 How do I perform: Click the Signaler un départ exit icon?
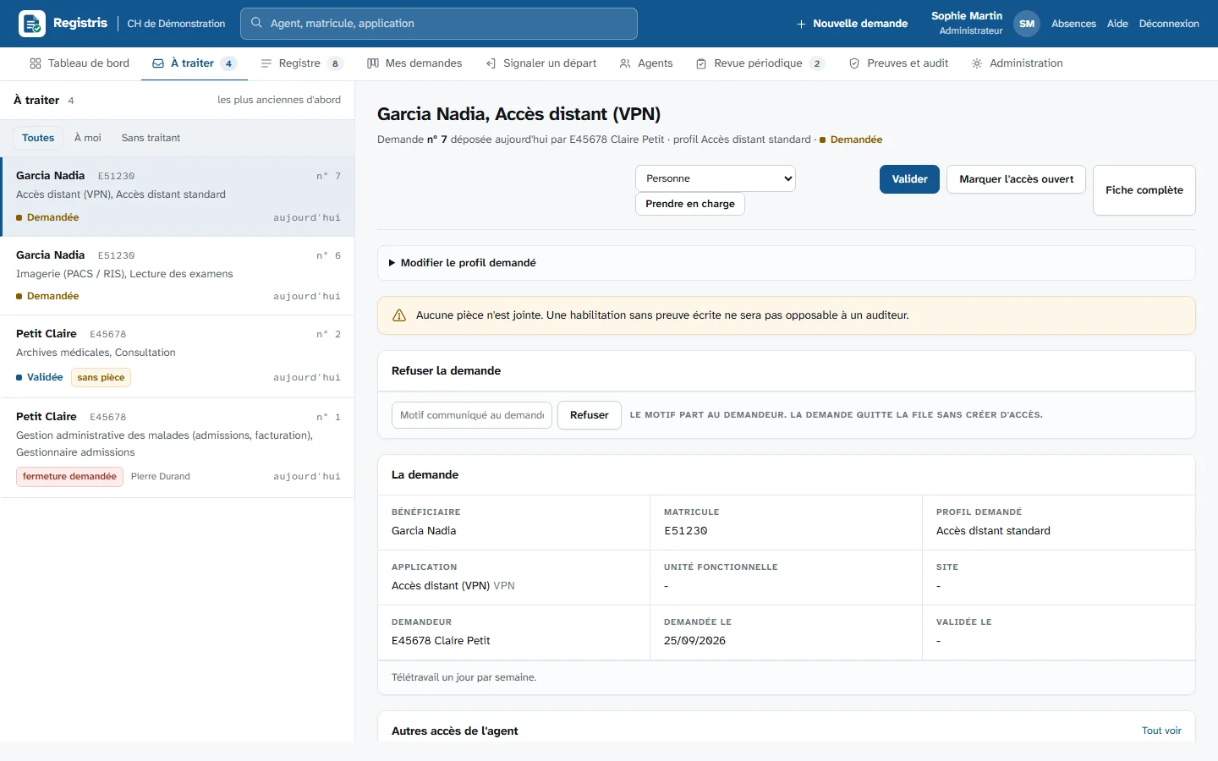tap(491, 63)
